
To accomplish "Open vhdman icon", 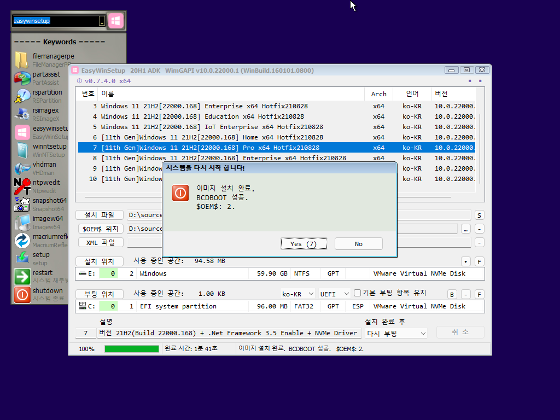I will pyautogui.click(x=22, y=168).
